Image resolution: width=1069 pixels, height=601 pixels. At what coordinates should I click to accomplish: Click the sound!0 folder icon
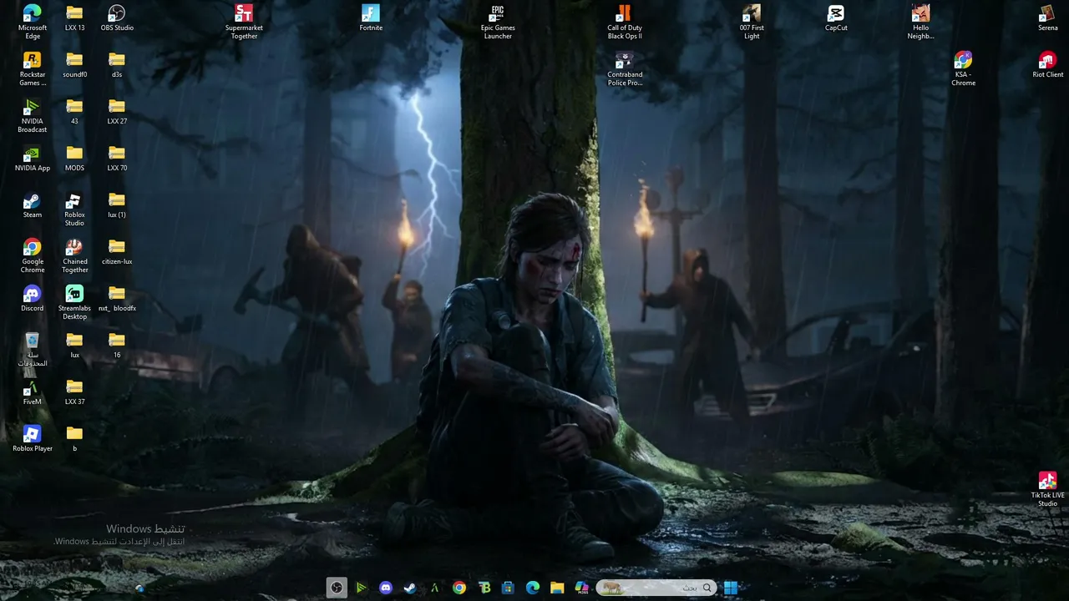74,64
